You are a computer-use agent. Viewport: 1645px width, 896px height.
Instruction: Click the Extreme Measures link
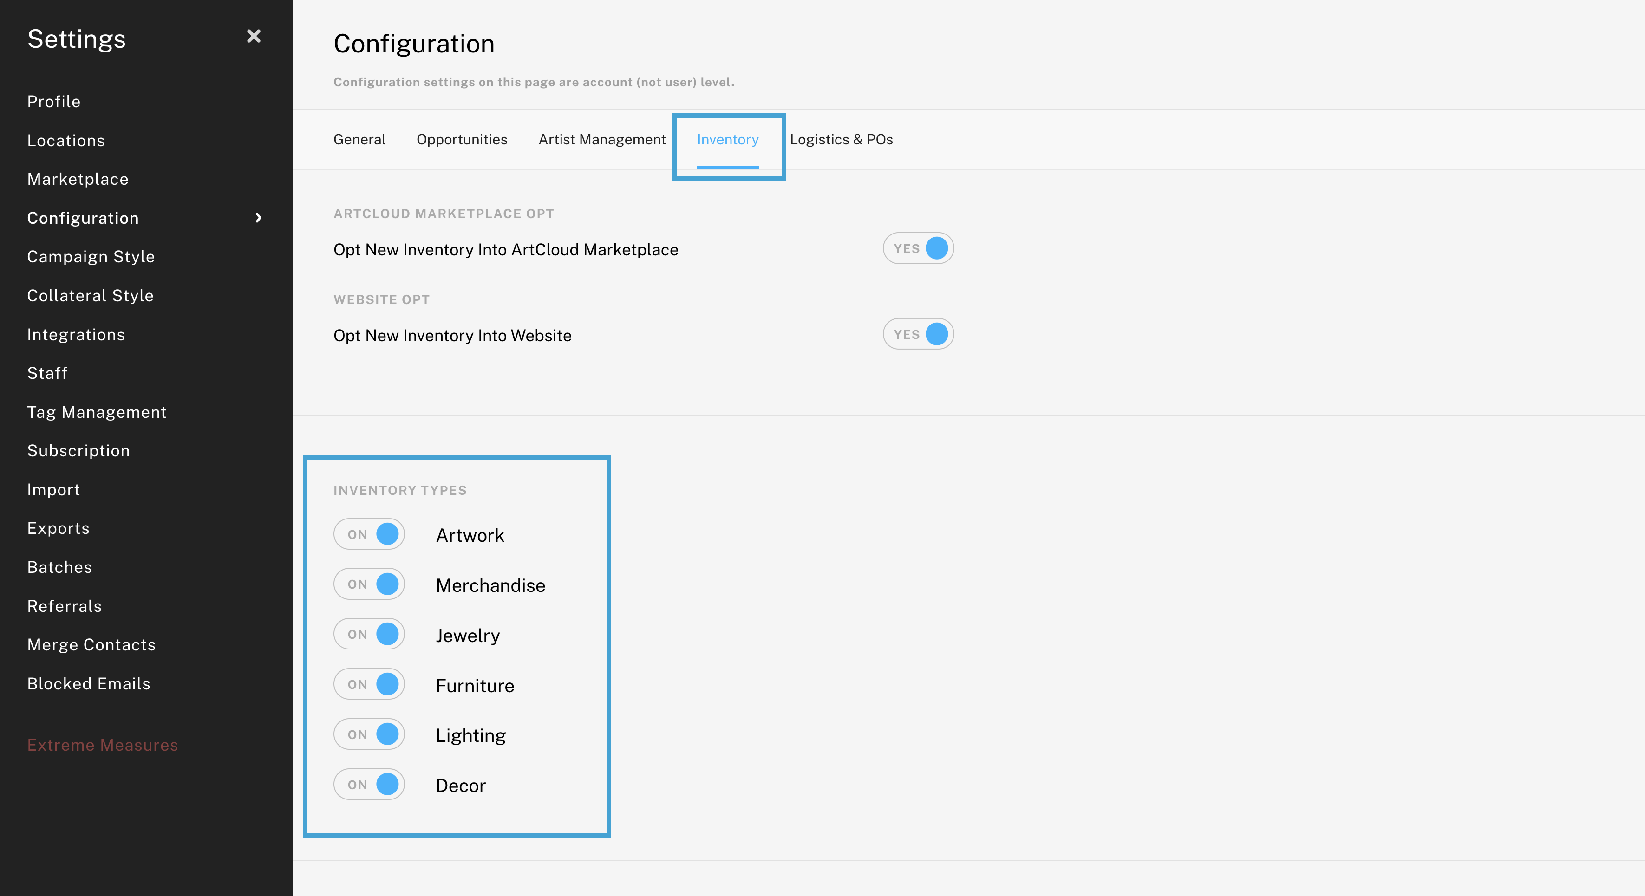[x=102, y=745]
